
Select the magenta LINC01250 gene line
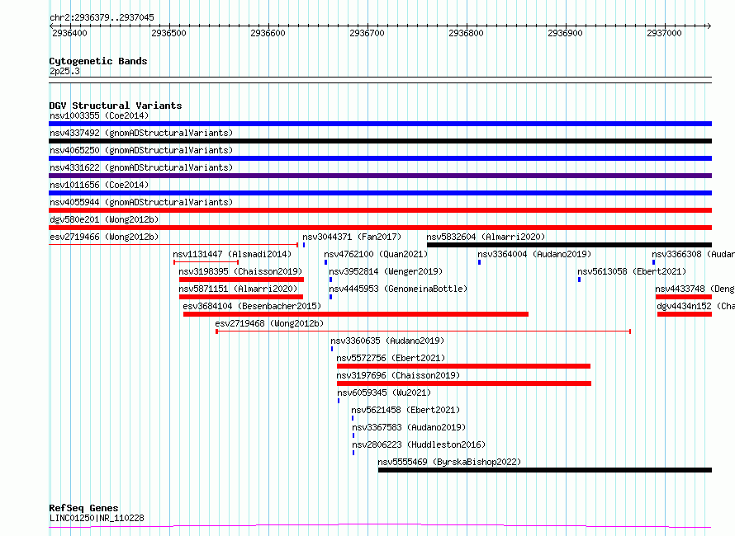tap(380, 526)
